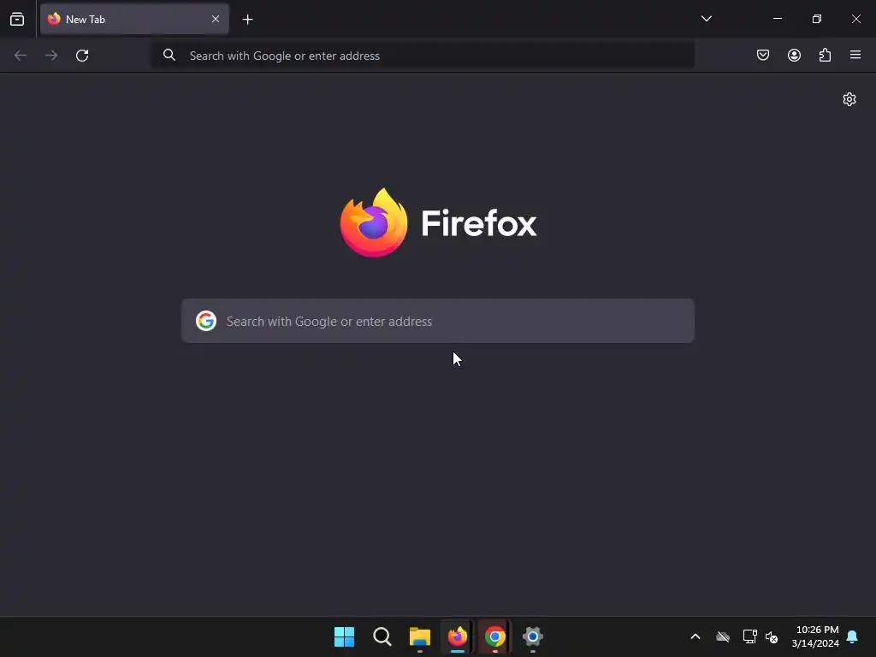The image size is (876, 657).
Task: Open network status tray icon
Action: point(749,636)
